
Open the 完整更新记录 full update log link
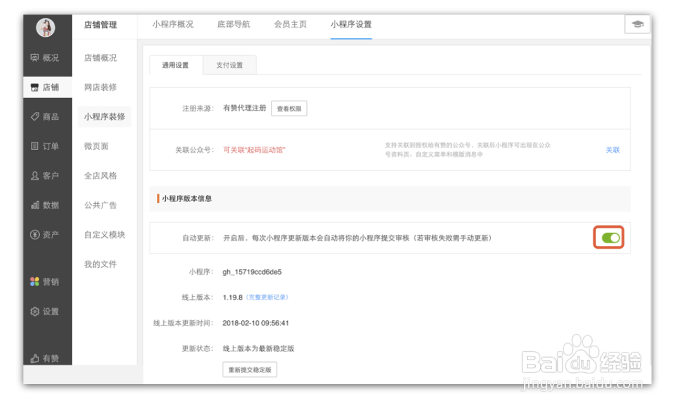[x=268, y=296]
